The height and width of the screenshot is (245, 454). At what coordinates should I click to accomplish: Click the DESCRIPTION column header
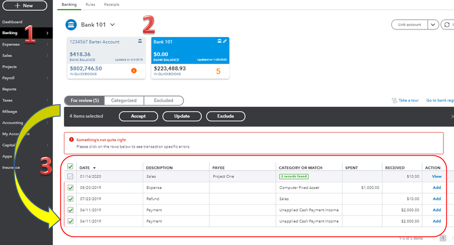[x=159, y=168]
